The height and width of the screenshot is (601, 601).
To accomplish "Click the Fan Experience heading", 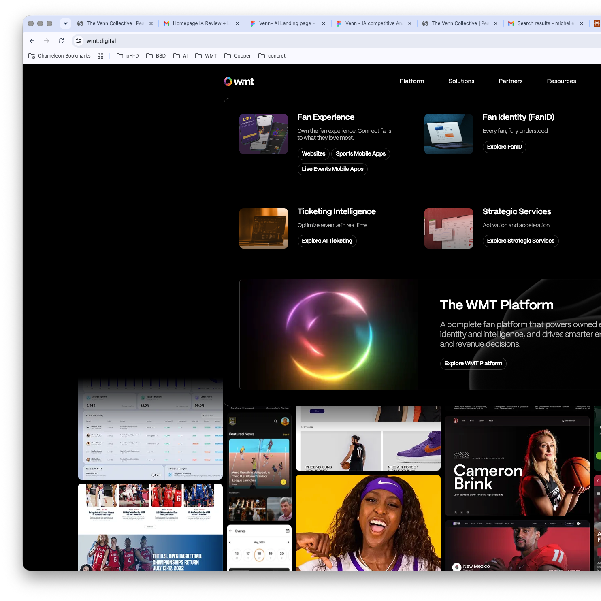I will (326, 117).
